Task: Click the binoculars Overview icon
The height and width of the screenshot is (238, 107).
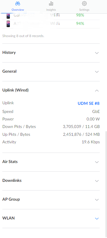Action: pos(18,3)
